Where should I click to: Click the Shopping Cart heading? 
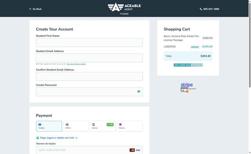click(177, 29)
